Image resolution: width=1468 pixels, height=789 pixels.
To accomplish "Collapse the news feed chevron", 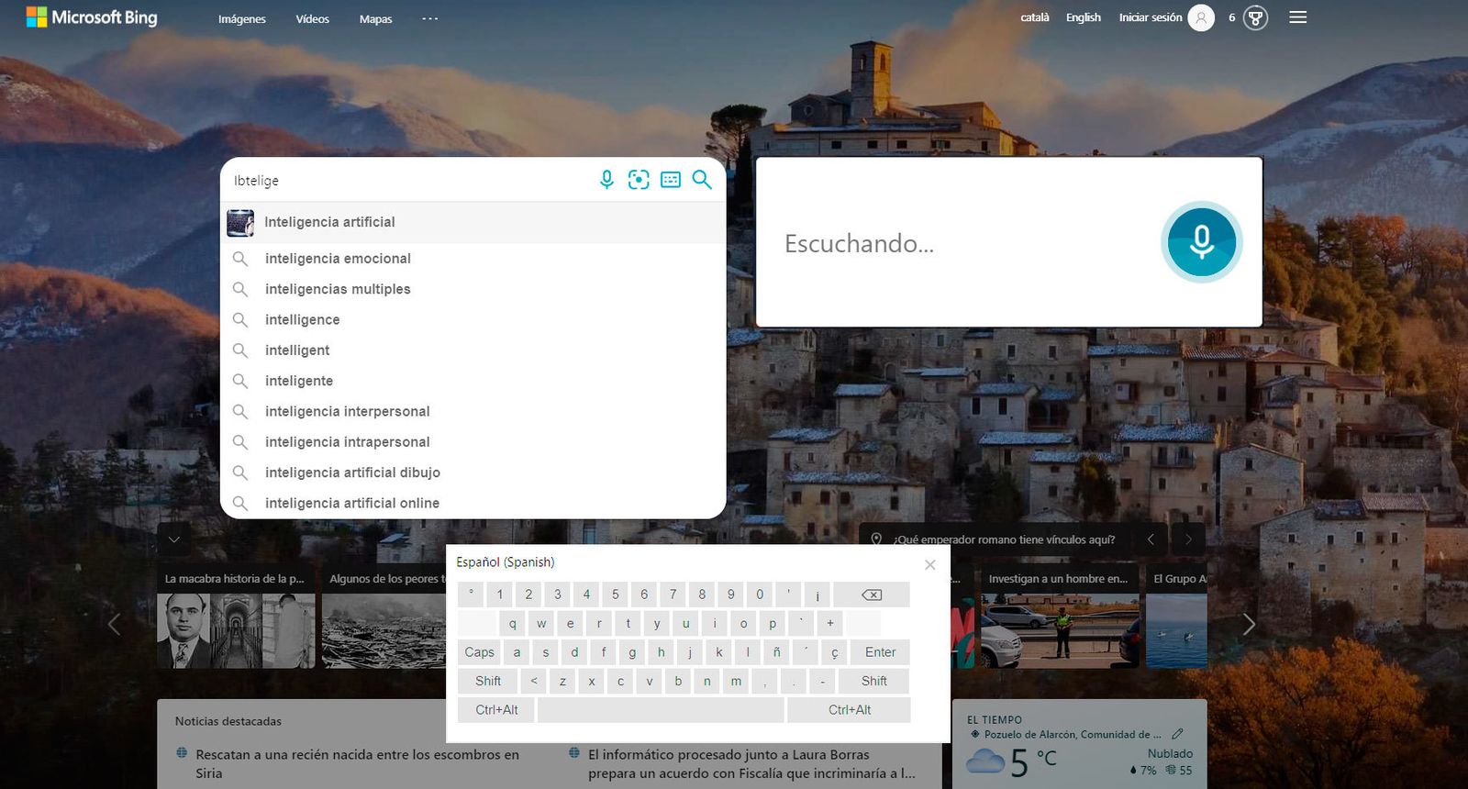I will [174, 539].
